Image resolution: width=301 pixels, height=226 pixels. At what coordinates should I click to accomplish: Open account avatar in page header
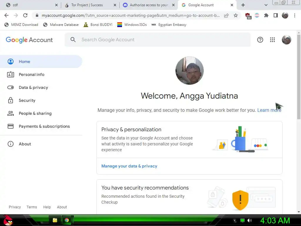coord(286,40)
